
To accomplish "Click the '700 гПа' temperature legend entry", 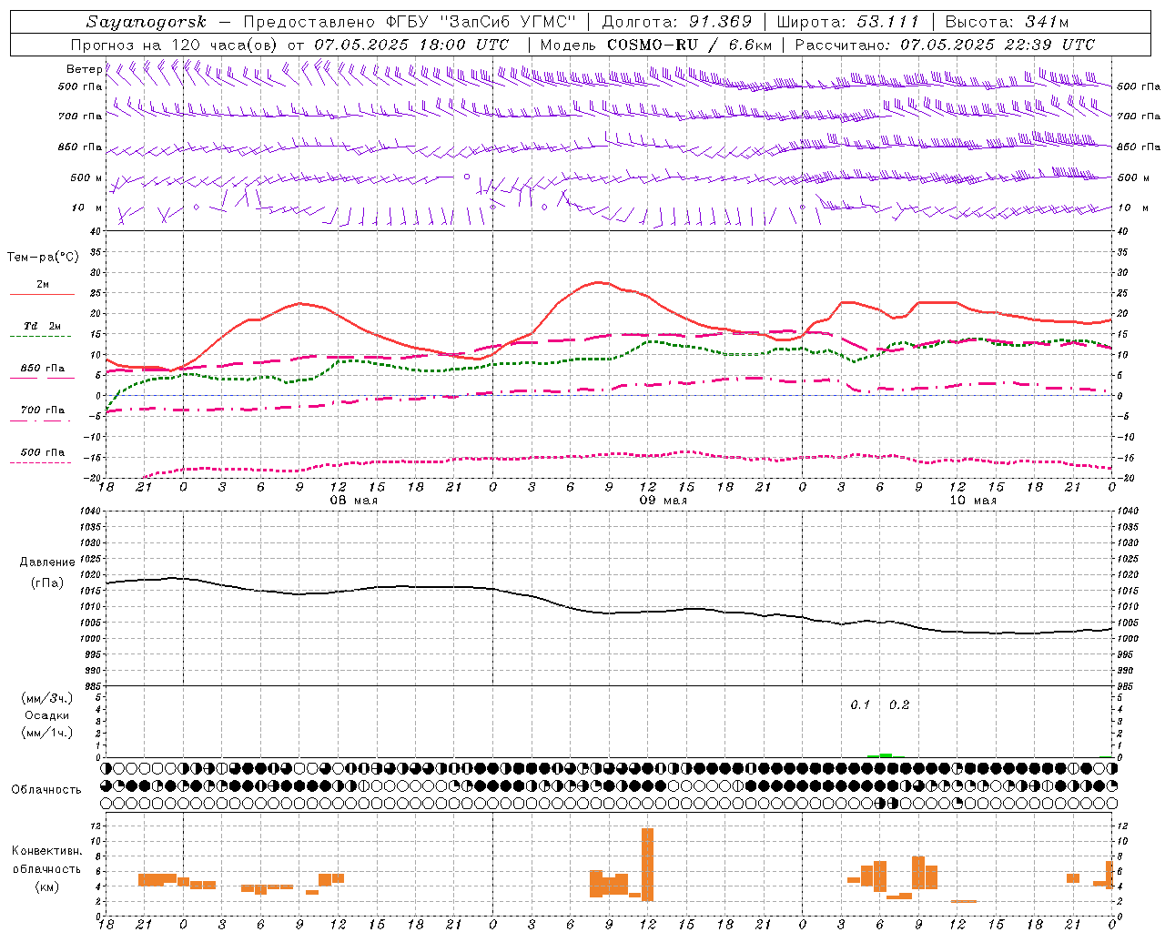I will [42, 410].
